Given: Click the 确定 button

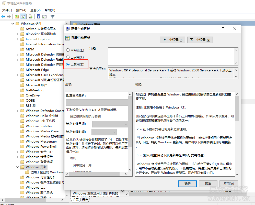Looking at the screenshot, I should pyautogui.click(x=187, y=184).
